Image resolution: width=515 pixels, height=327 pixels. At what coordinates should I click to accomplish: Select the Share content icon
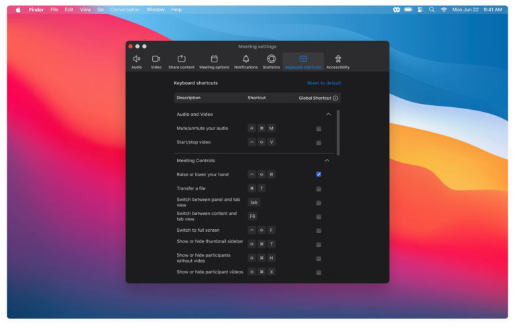[x=181, y=62]
